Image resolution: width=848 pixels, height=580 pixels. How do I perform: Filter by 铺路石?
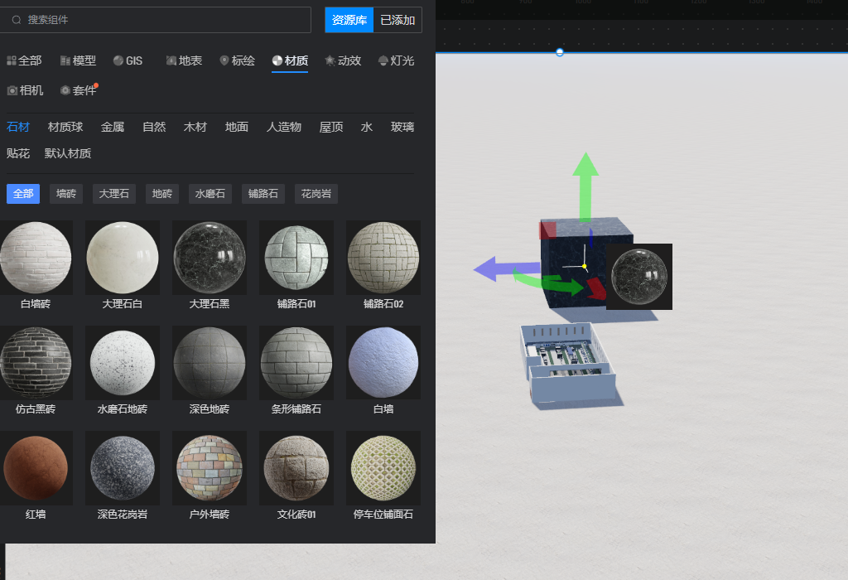pyautogui.click(x=263, y=194)
